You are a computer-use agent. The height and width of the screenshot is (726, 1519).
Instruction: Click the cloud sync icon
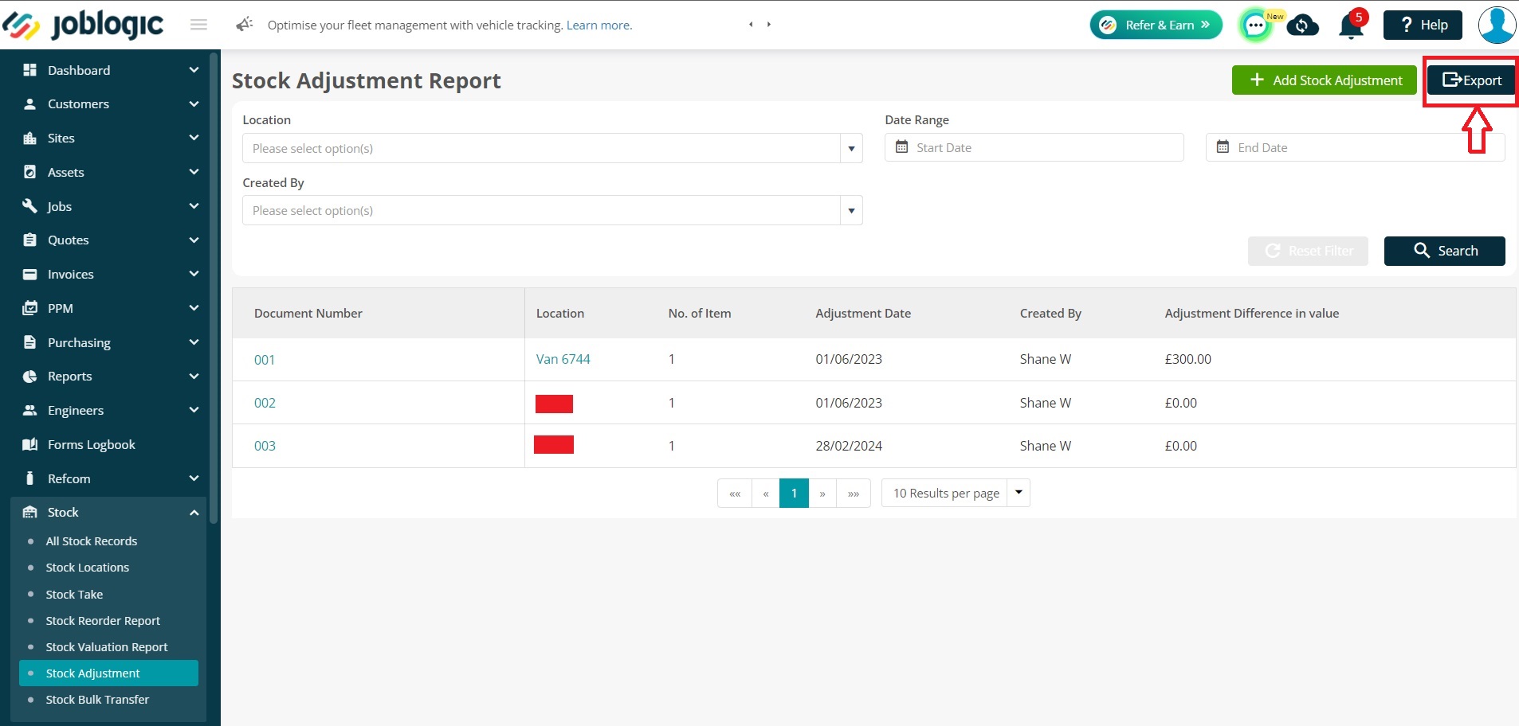(x=1302, y=25)
